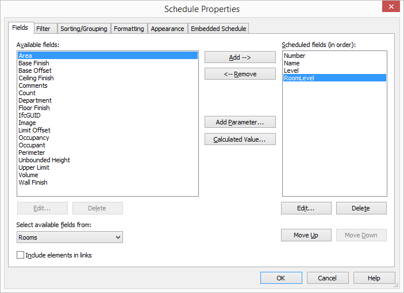Enable Include elements in links checkbox
The image size is (404, 293).
click(20, 255)
